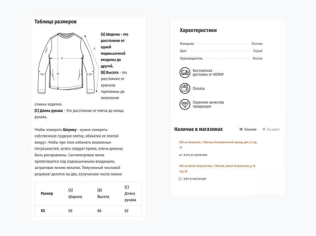
Task: Click the list view icon beside Списком
Action: [241, 129]
